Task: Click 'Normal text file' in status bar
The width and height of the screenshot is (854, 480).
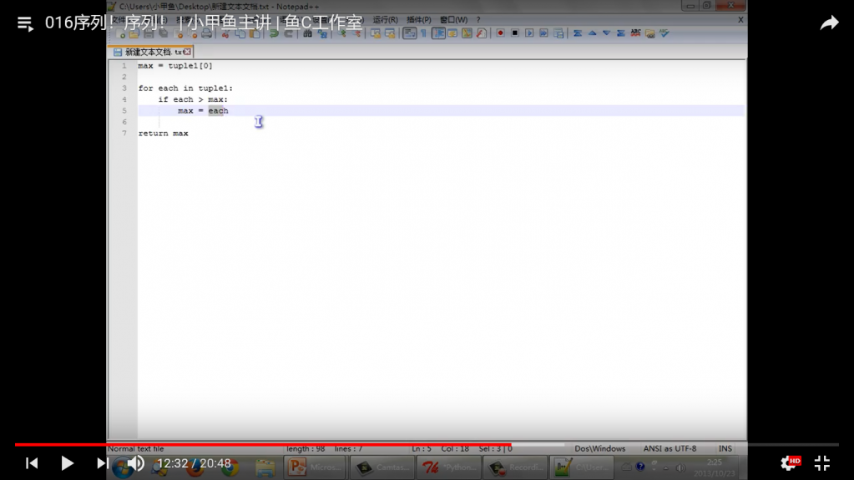Action: [x=135, y=449]
